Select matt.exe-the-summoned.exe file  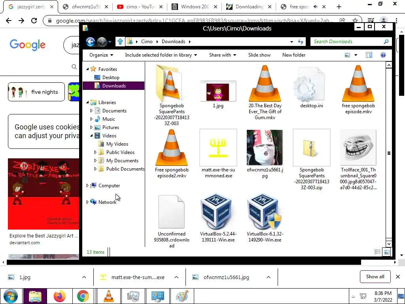218,154
